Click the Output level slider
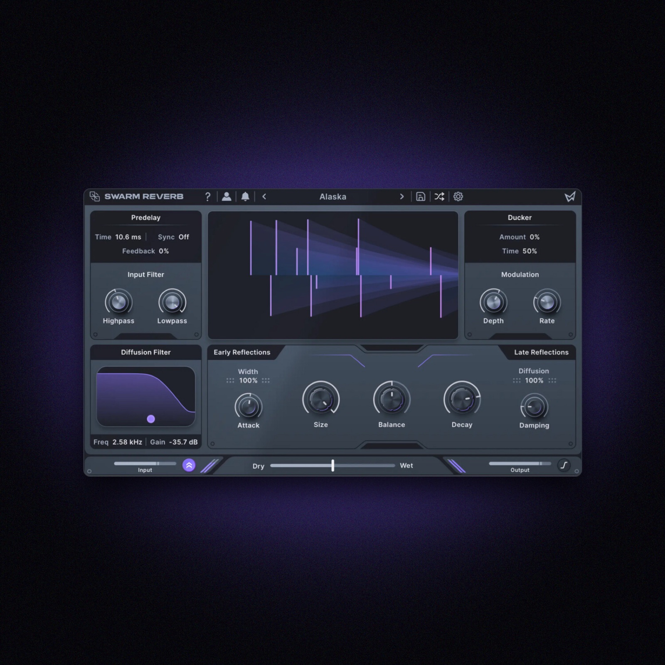The image size is (665, 665). click(x=520, y=463)
